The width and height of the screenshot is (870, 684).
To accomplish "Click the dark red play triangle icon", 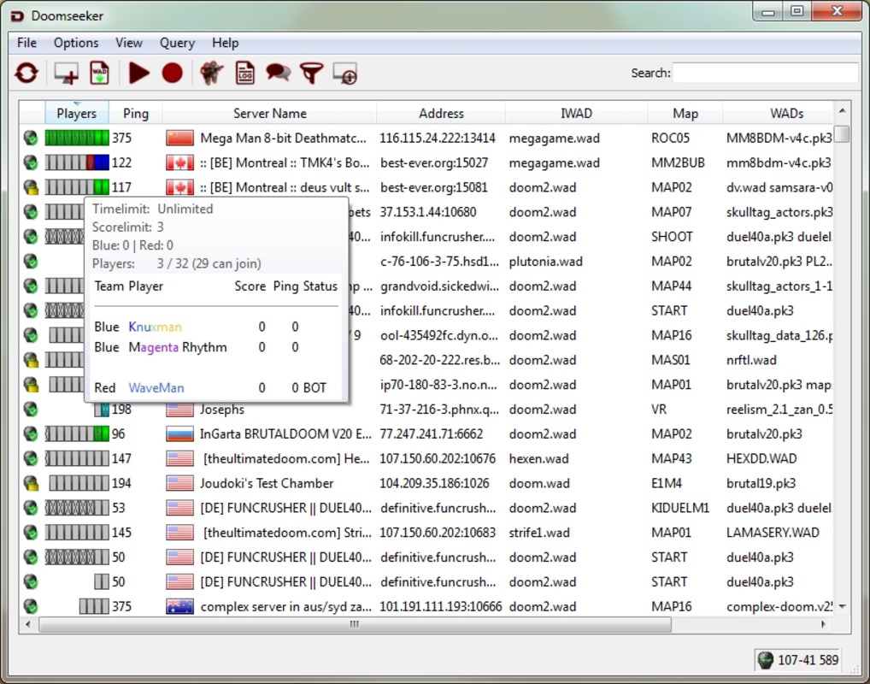I will (138, 73).
